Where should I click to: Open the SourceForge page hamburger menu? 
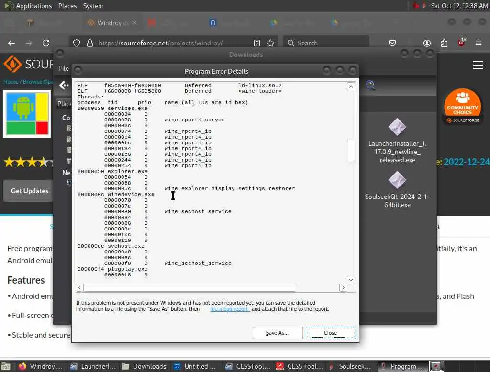(x=478, y=65)
